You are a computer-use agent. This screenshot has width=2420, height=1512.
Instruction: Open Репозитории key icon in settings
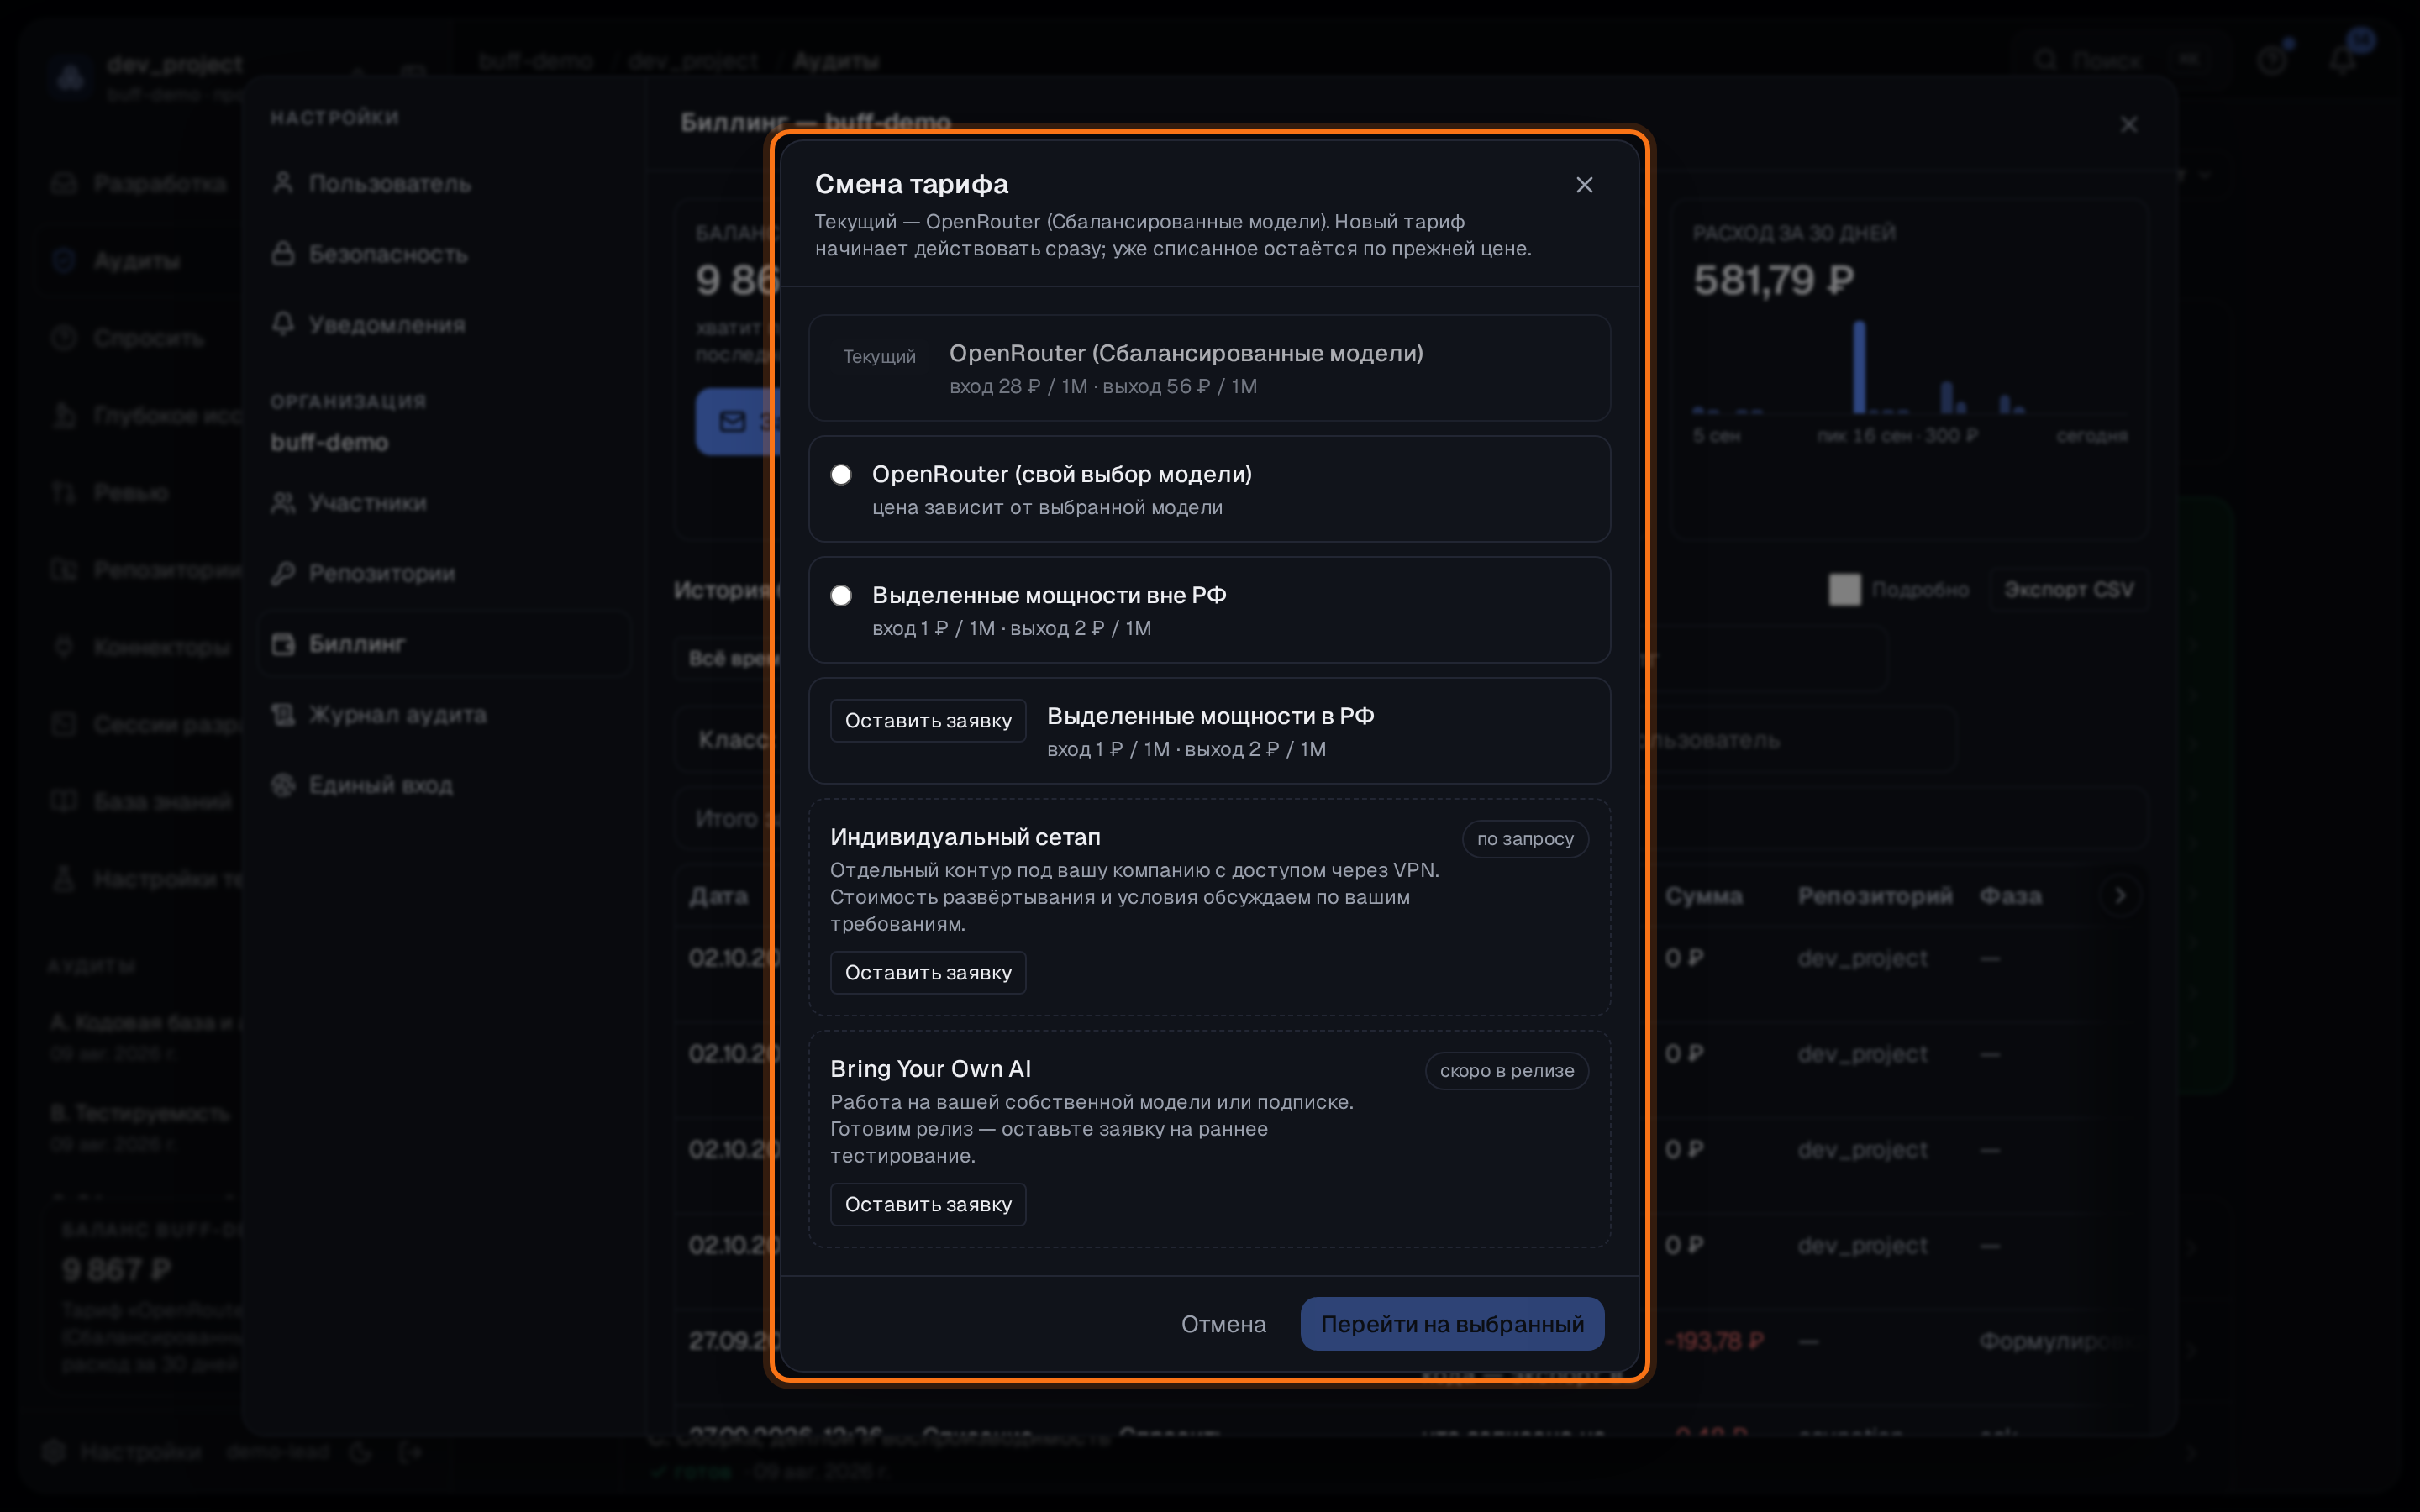click(283, 573)
